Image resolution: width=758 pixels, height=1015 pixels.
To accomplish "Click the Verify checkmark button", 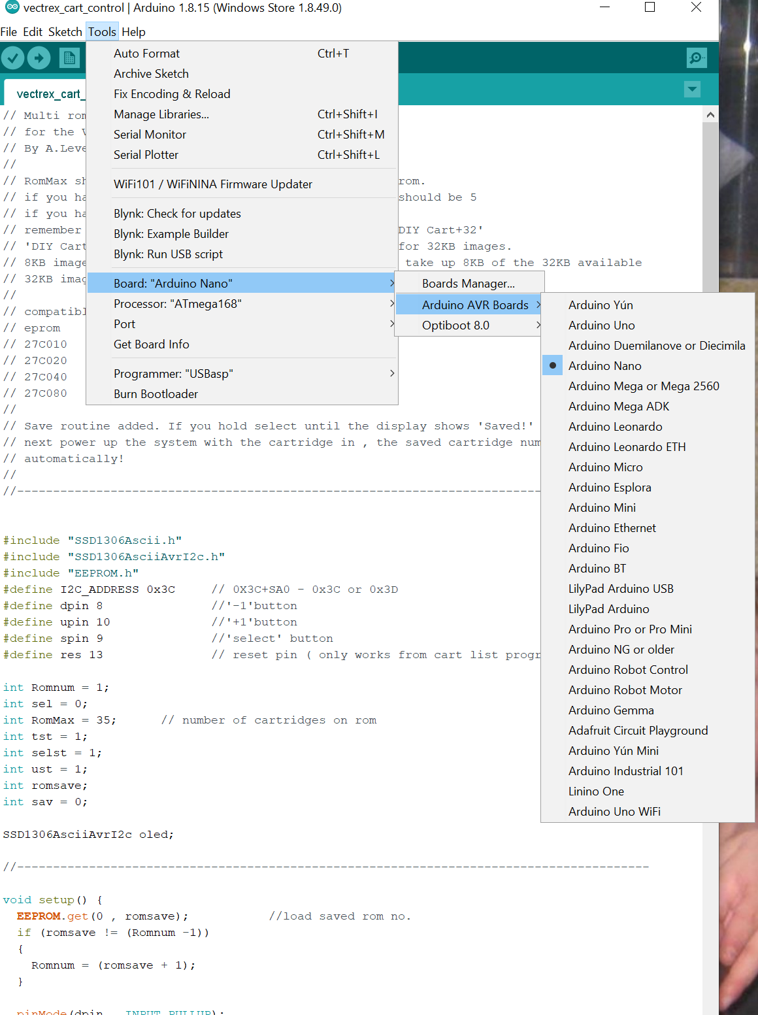I will click(x=13, y=58).
